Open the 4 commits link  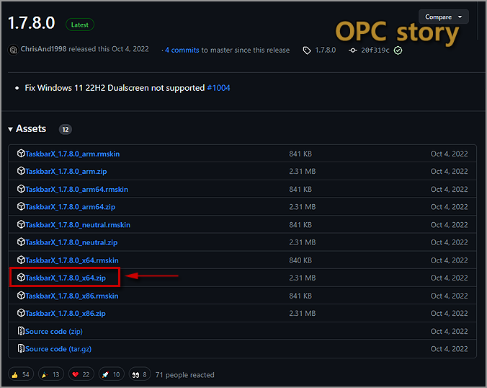pos(182,50)
